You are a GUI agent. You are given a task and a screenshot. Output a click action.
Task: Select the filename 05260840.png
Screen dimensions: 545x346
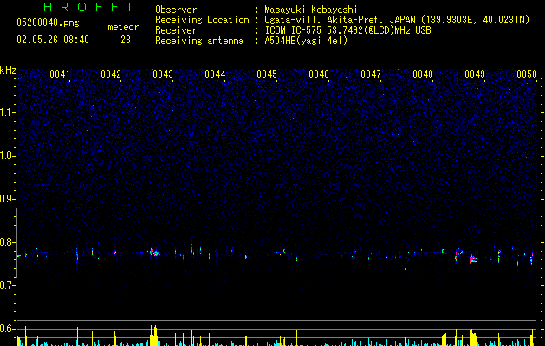[48, 22]
